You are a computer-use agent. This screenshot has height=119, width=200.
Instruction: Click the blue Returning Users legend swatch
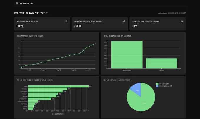coord(157,86)
